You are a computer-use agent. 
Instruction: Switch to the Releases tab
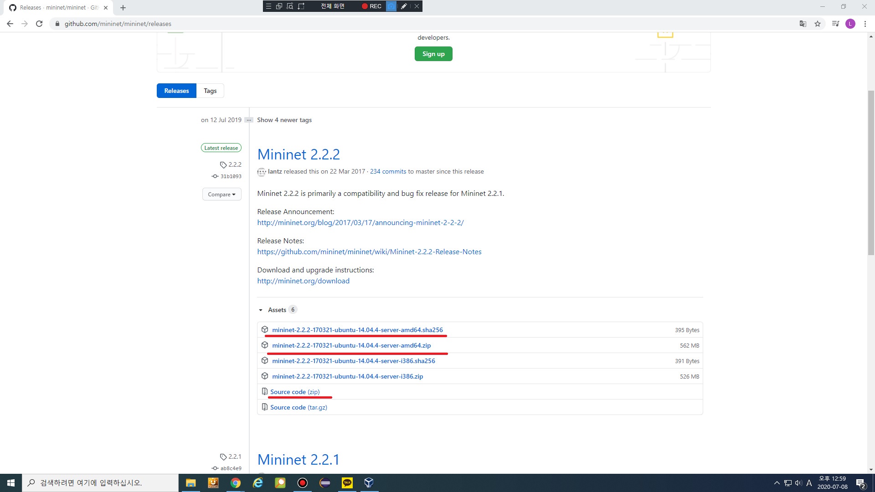176,91
